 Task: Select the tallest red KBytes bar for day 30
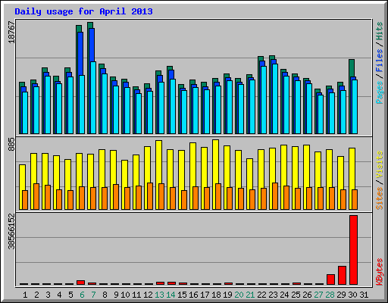click(x=353, y=250)
